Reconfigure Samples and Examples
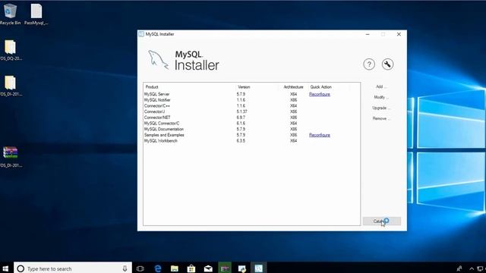 320,135
